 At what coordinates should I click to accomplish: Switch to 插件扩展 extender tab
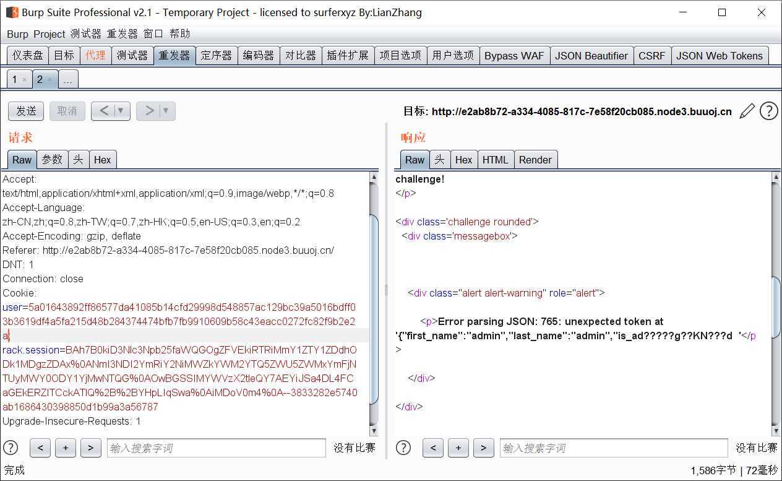pyautogui.click(x=348, y=55)
